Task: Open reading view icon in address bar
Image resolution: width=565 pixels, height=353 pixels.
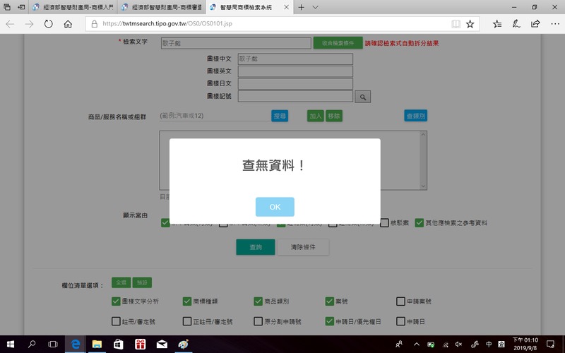Action: pyautogui.click(x=456, y=23)
